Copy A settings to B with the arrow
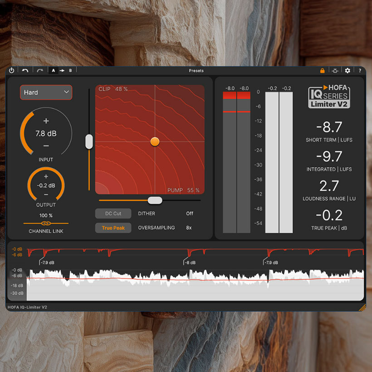372x372 pixels. 62,70
